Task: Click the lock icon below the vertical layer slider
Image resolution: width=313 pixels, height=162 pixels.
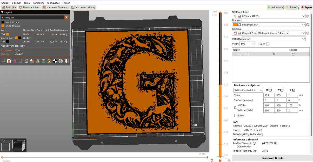Action: click(x=220, y=160)
